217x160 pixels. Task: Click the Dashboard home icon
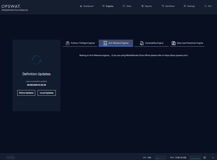[81, 6]
